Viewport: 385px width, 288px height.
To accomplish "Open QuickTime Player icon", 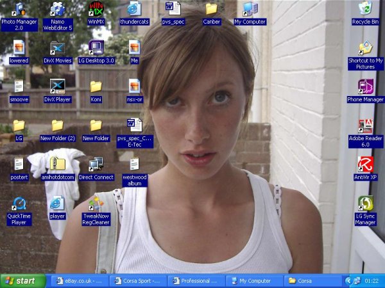I will (x=19, y=204).
